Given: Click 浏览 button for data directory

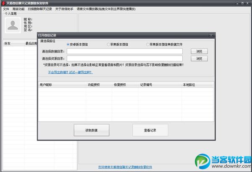Looking at the screenshot, I should pyautogui.click(x=199, y=51).
